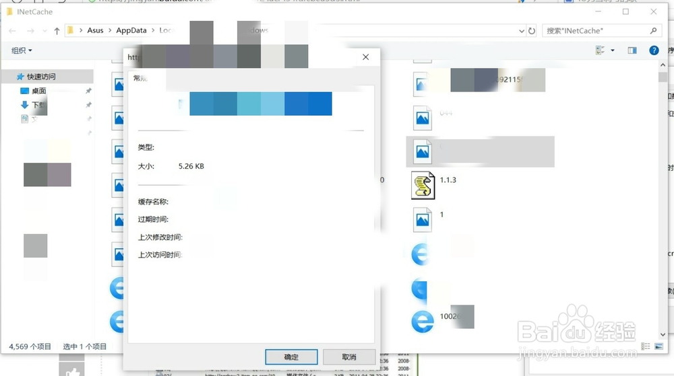Click scroll down arrow of file list

(663, 334)
